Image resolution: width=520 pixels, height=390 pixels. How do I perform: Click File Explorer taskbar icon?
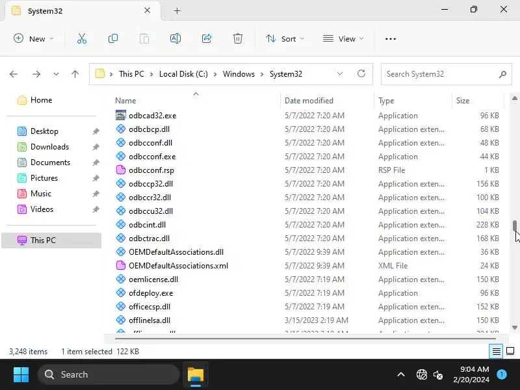tap(196, 375)
